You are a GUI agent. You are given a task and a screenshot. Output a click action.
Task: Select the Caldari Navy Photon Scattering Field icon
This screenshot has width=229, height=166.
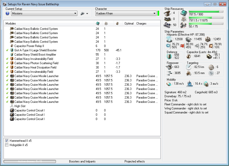tap(12, 63)
